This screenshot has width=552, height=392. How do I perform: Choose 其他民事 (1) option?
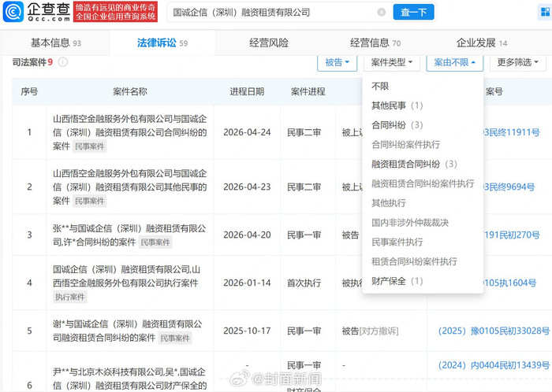397,105
